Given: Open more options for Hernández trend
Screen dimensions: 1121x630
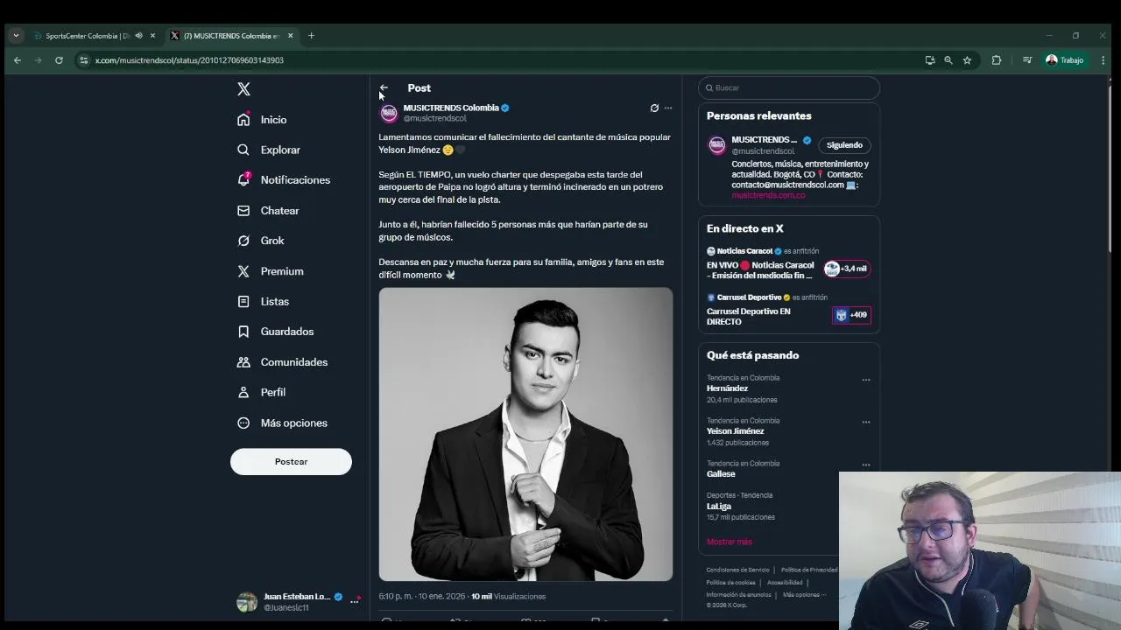Looking at the screenshot, I should [x=866, y=380].
